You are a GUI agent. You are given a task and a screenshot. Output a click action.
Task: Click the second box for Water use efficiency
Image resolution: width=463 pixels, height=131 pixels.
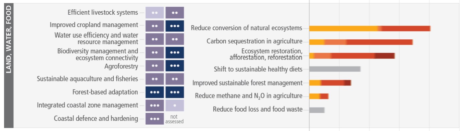[175, 39]
